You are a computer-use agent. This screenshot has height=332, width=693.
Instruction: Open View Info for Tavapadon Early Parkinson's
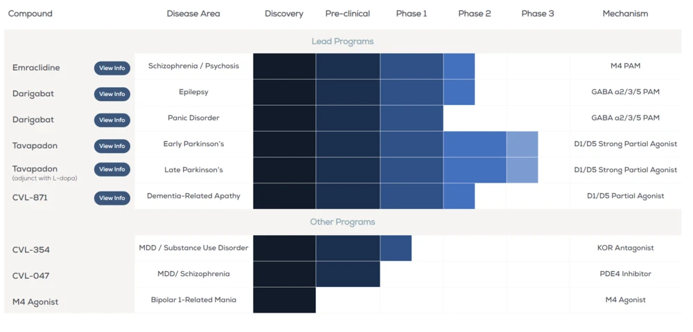click(x=112, y=146)
